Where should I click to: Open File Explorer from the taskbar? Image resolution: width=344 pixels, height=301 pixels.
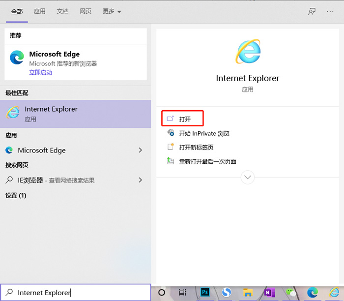pos(248,292)
